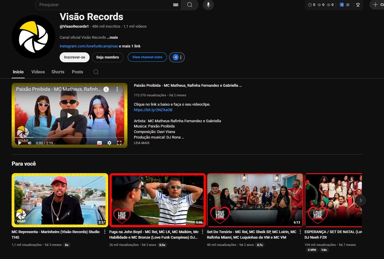Click the trophy icon in top bar

point(358,5)
